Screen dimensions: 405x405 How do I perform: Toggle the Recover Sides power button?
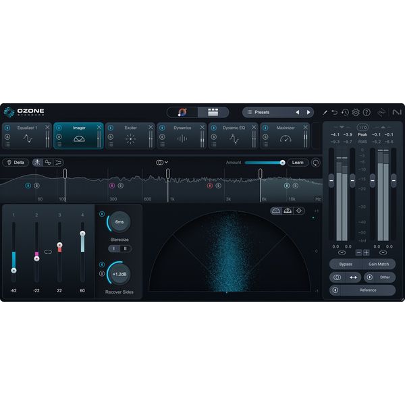102,265
